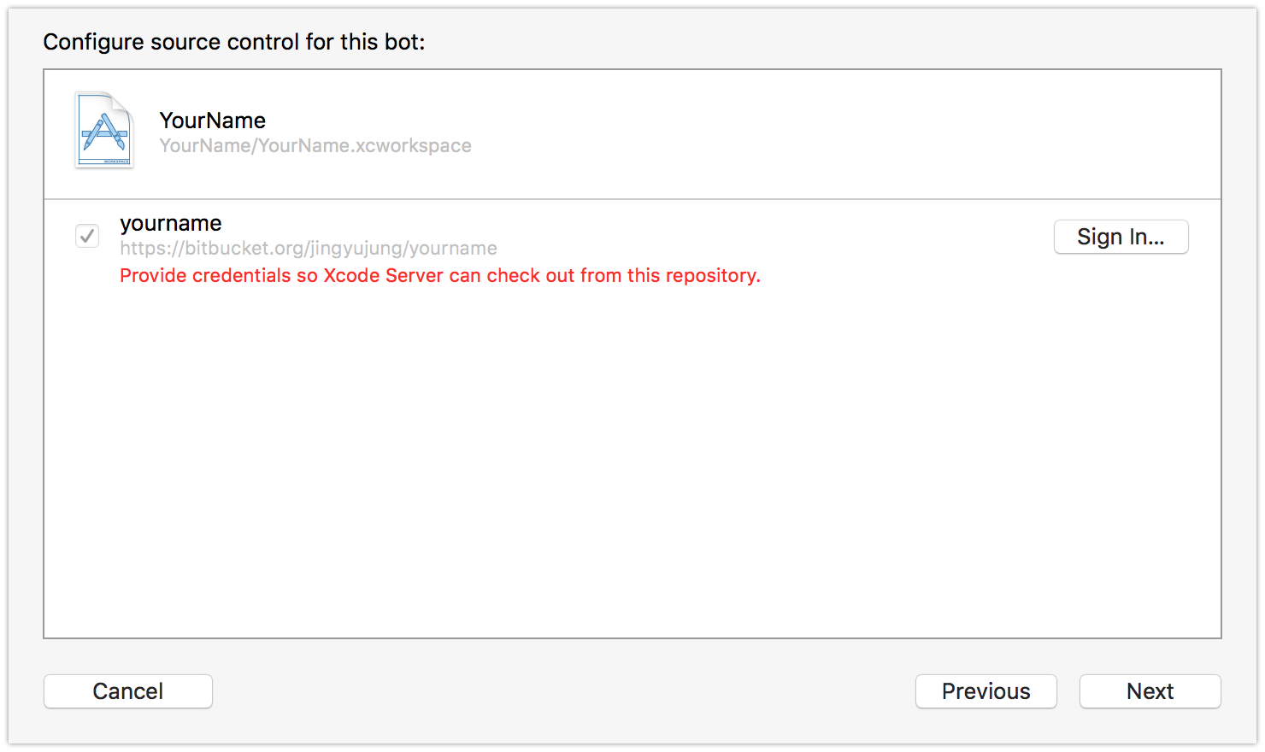Select the yourname repository name label
This screenshot has width=1265, height=752.
(x=171, y=223)
